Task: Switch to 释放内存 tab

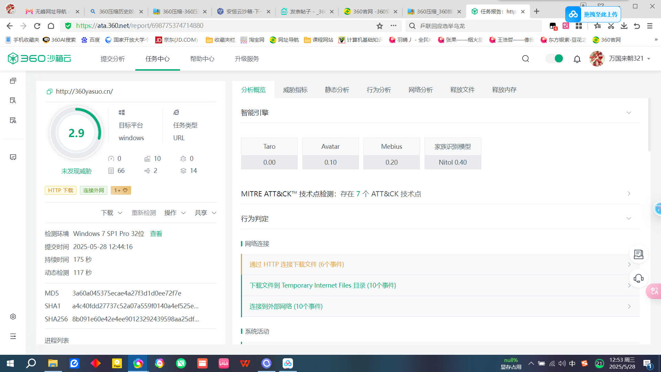Action: [504, 90]
